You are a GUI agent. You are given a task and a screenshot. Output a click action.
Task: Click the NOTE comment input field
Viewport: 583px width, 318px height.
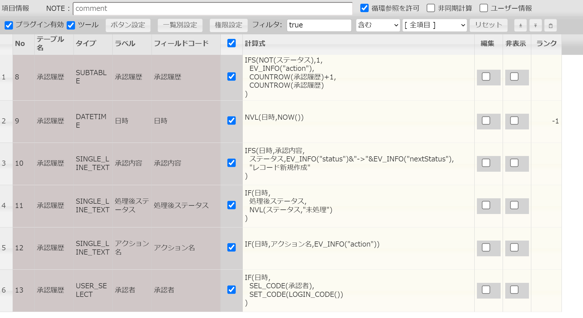click(x=212, y=9)
